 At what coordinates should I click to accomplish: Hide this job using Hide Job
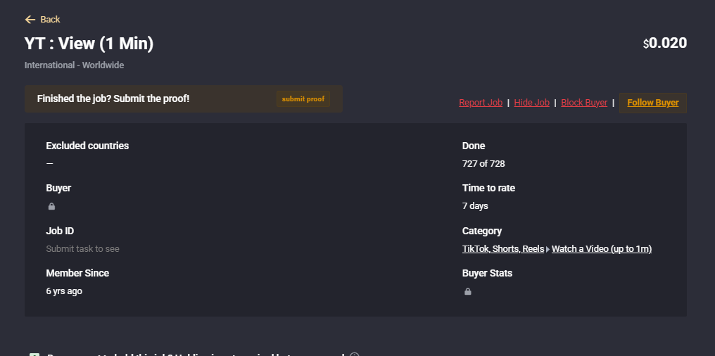531,103
